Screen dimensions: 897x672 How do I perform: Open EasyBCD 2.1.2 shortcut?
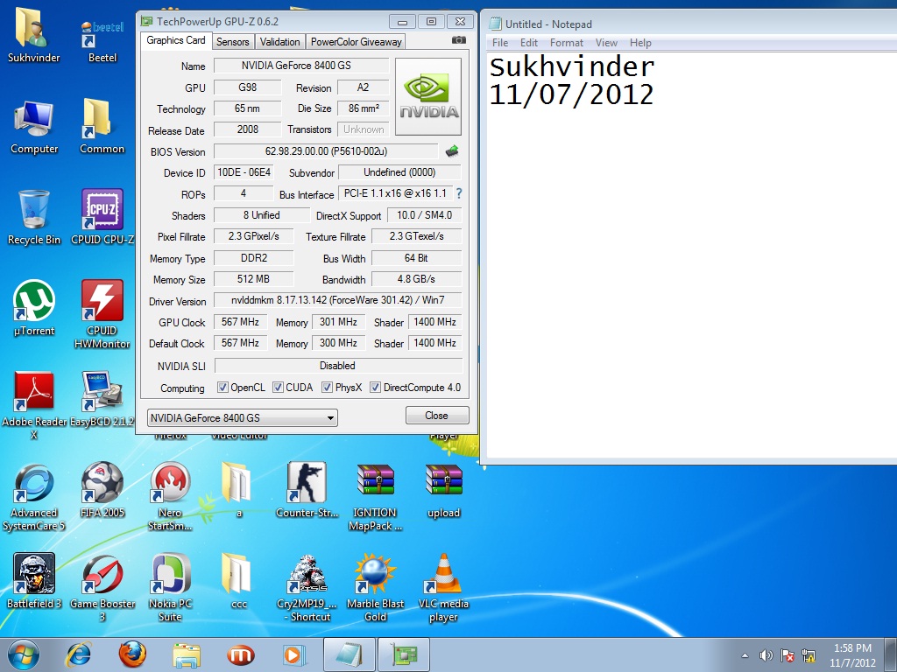(102, 399)
